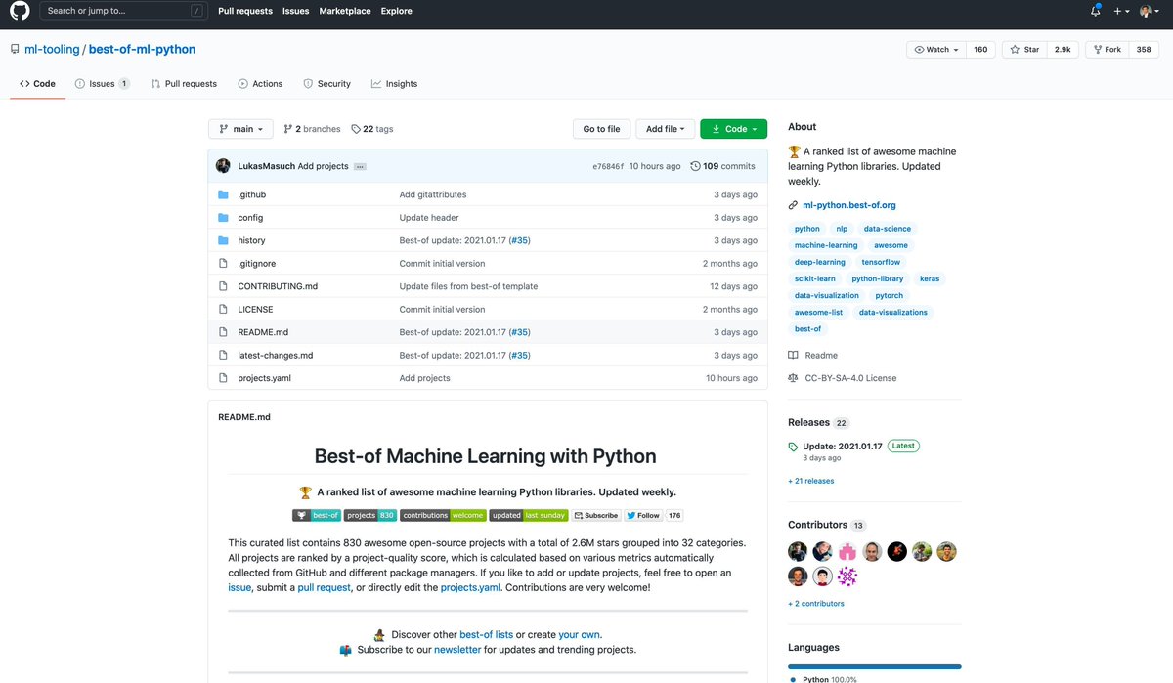Open Issues in top navigation
Viewport: 1173px width, 683px height.
click(295, 11)
